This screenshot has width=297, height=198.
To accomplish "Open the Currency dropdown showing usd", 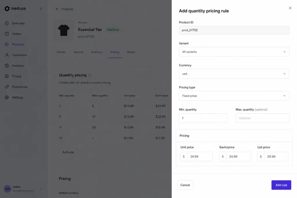I will pos(234,74).
